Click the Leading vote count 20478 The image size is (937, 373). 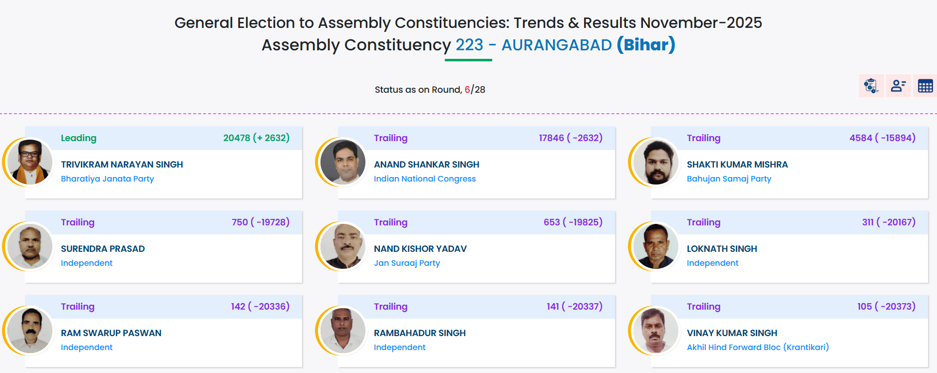click(237, 138)
